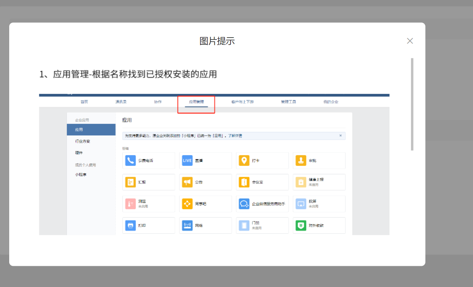The image size is (473, 287).
Task: Select 小程序 in the left sidebar
Action: 81,175
